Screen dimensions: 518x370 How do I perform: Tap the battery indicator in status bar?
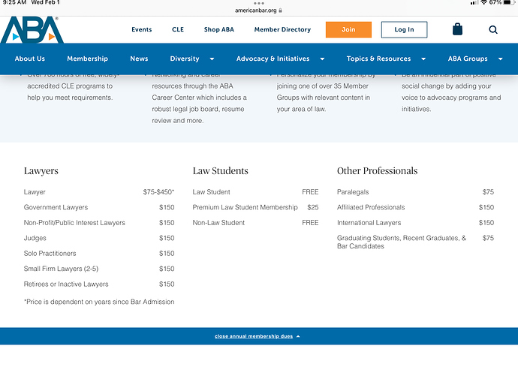(509, 3)
